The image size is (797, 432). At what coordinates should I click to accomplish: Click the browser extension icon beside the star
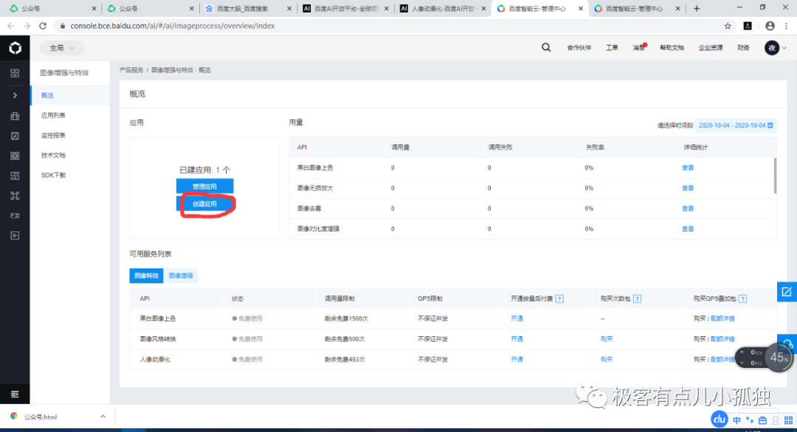pos(748,26)
